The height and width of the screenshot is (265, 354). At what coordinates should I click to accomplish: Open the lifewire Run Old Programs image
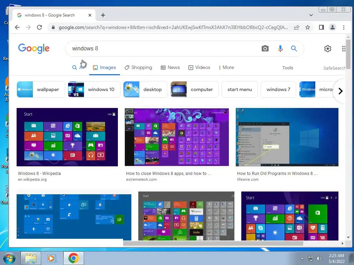[287, 137]
